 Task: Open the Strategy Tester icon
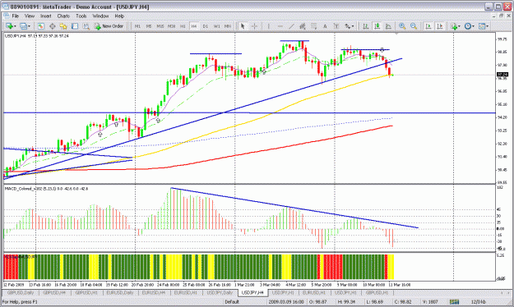(86, 26)
